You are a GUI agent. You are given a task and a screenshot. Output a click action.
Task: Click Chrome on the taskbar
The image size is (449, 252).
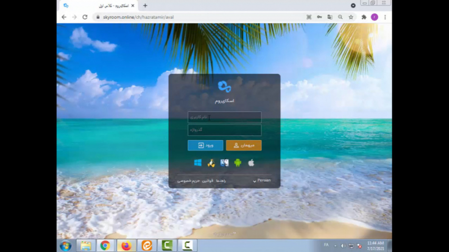(x=105, y=246)
